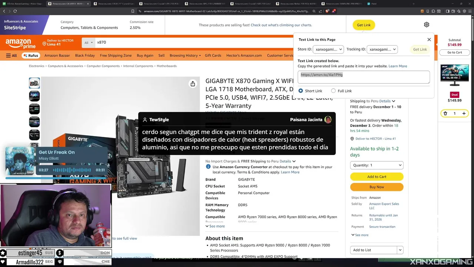Viewport: 474px width, 267px height.
Task: Expand Browsing History dropdown
Action: tap(185, 56)
